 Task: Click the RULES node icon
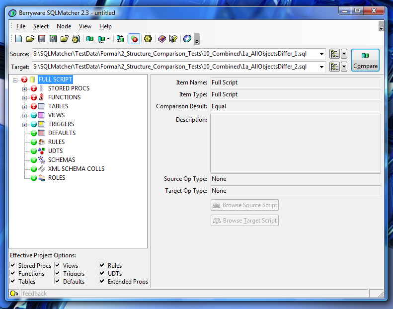point(42,142)
